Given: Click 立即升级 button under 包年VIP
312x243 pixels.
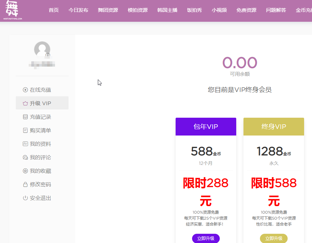Looking at the screenshot, I should tap(206, 238).
